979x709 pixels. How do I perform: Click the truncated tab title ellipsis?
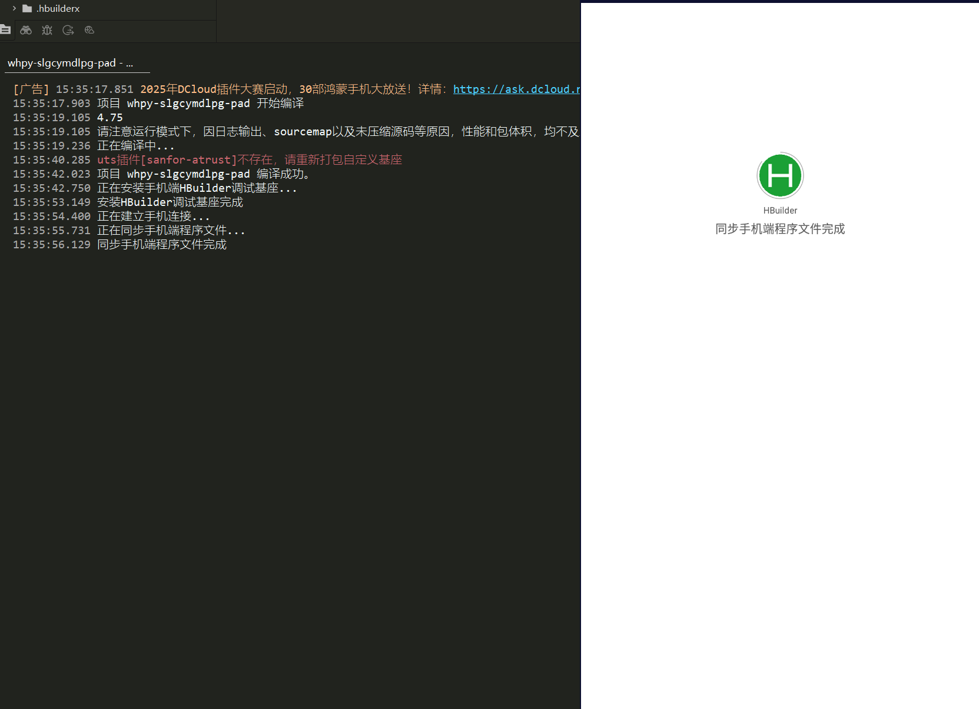coord(130,63)
